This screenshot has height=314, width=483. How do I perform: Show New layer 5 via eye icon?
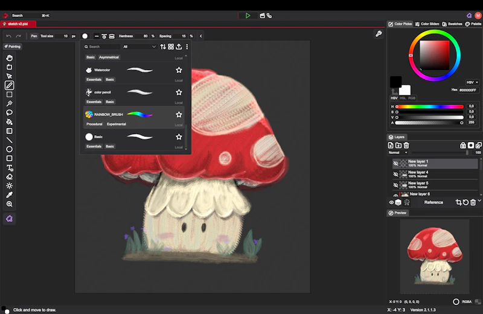[x=396, y=185]
